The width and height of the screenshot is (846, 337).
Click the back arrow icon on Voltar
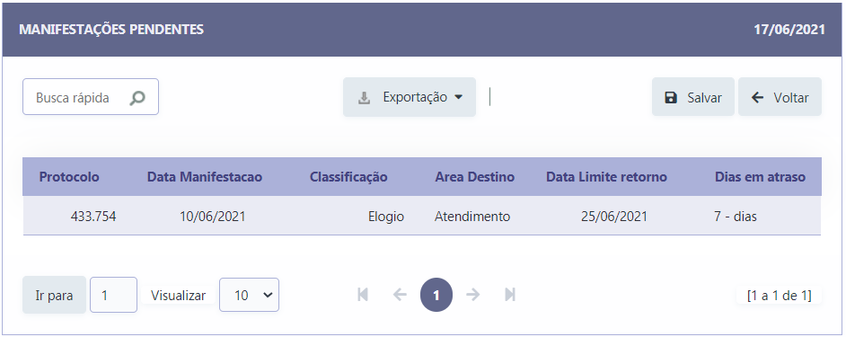[757, 97]
